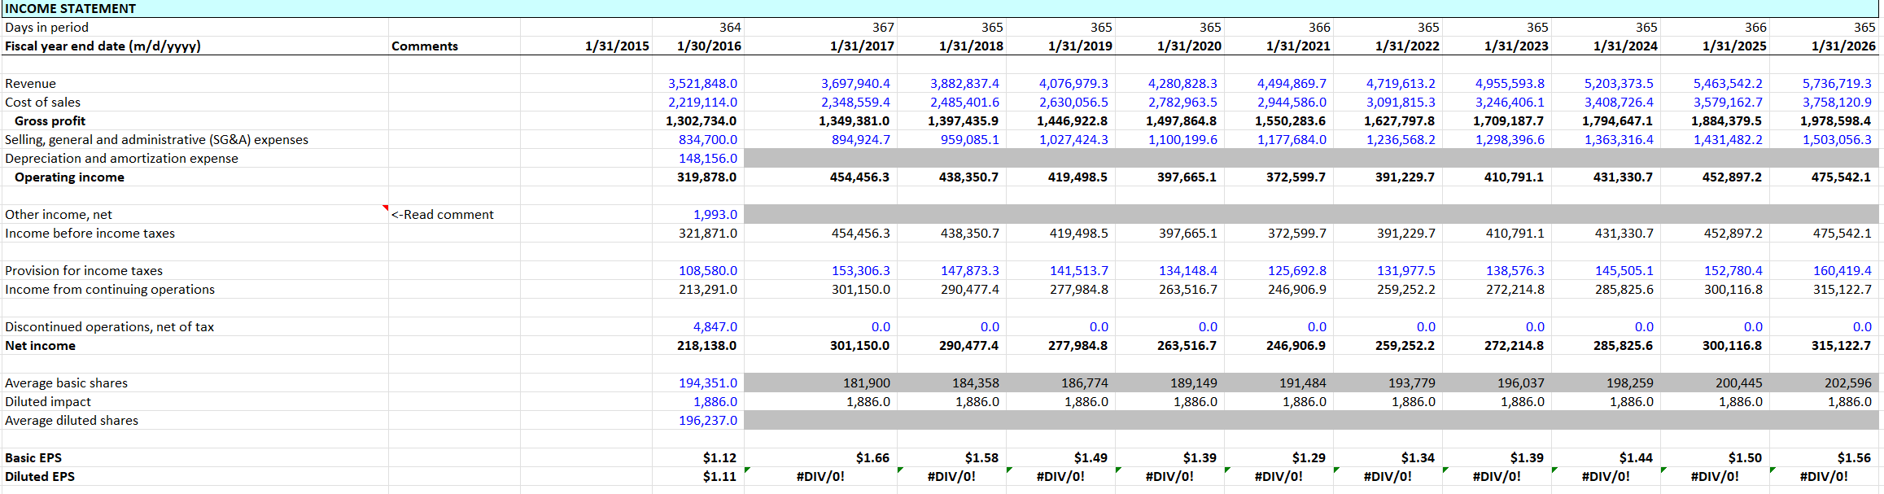Viewport: 1884px width, 494px height.
Task: Click the Revenue row label
Action: (30, 83)
